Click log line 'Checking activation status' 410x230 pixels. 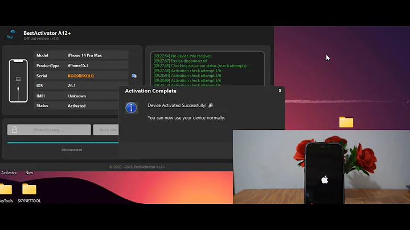pos(202,66)
